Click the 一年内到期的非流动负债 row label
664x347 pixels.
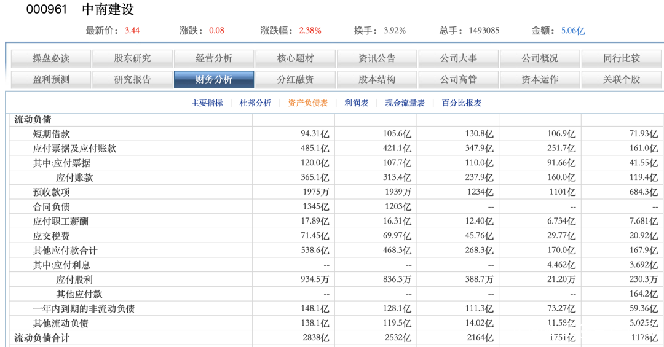point(84,309)
